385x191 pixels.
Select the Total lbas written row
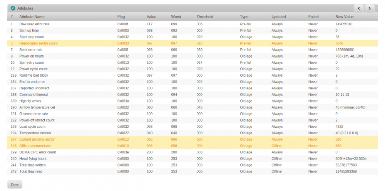192,165
